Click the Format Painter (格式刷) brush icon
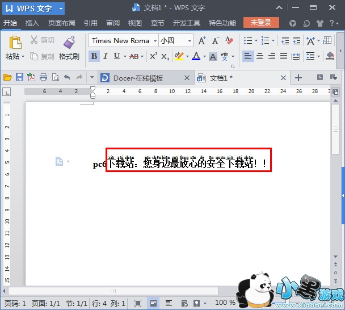Viewport: 345px width, 310px height. point(69,43)
